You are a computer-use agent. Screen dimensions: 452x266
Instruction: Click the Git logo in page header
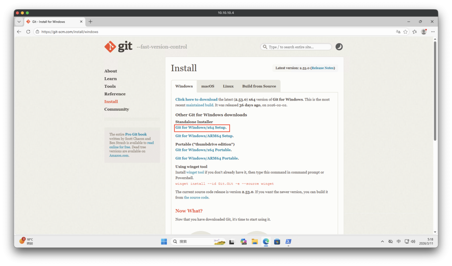tap(118, 47)
